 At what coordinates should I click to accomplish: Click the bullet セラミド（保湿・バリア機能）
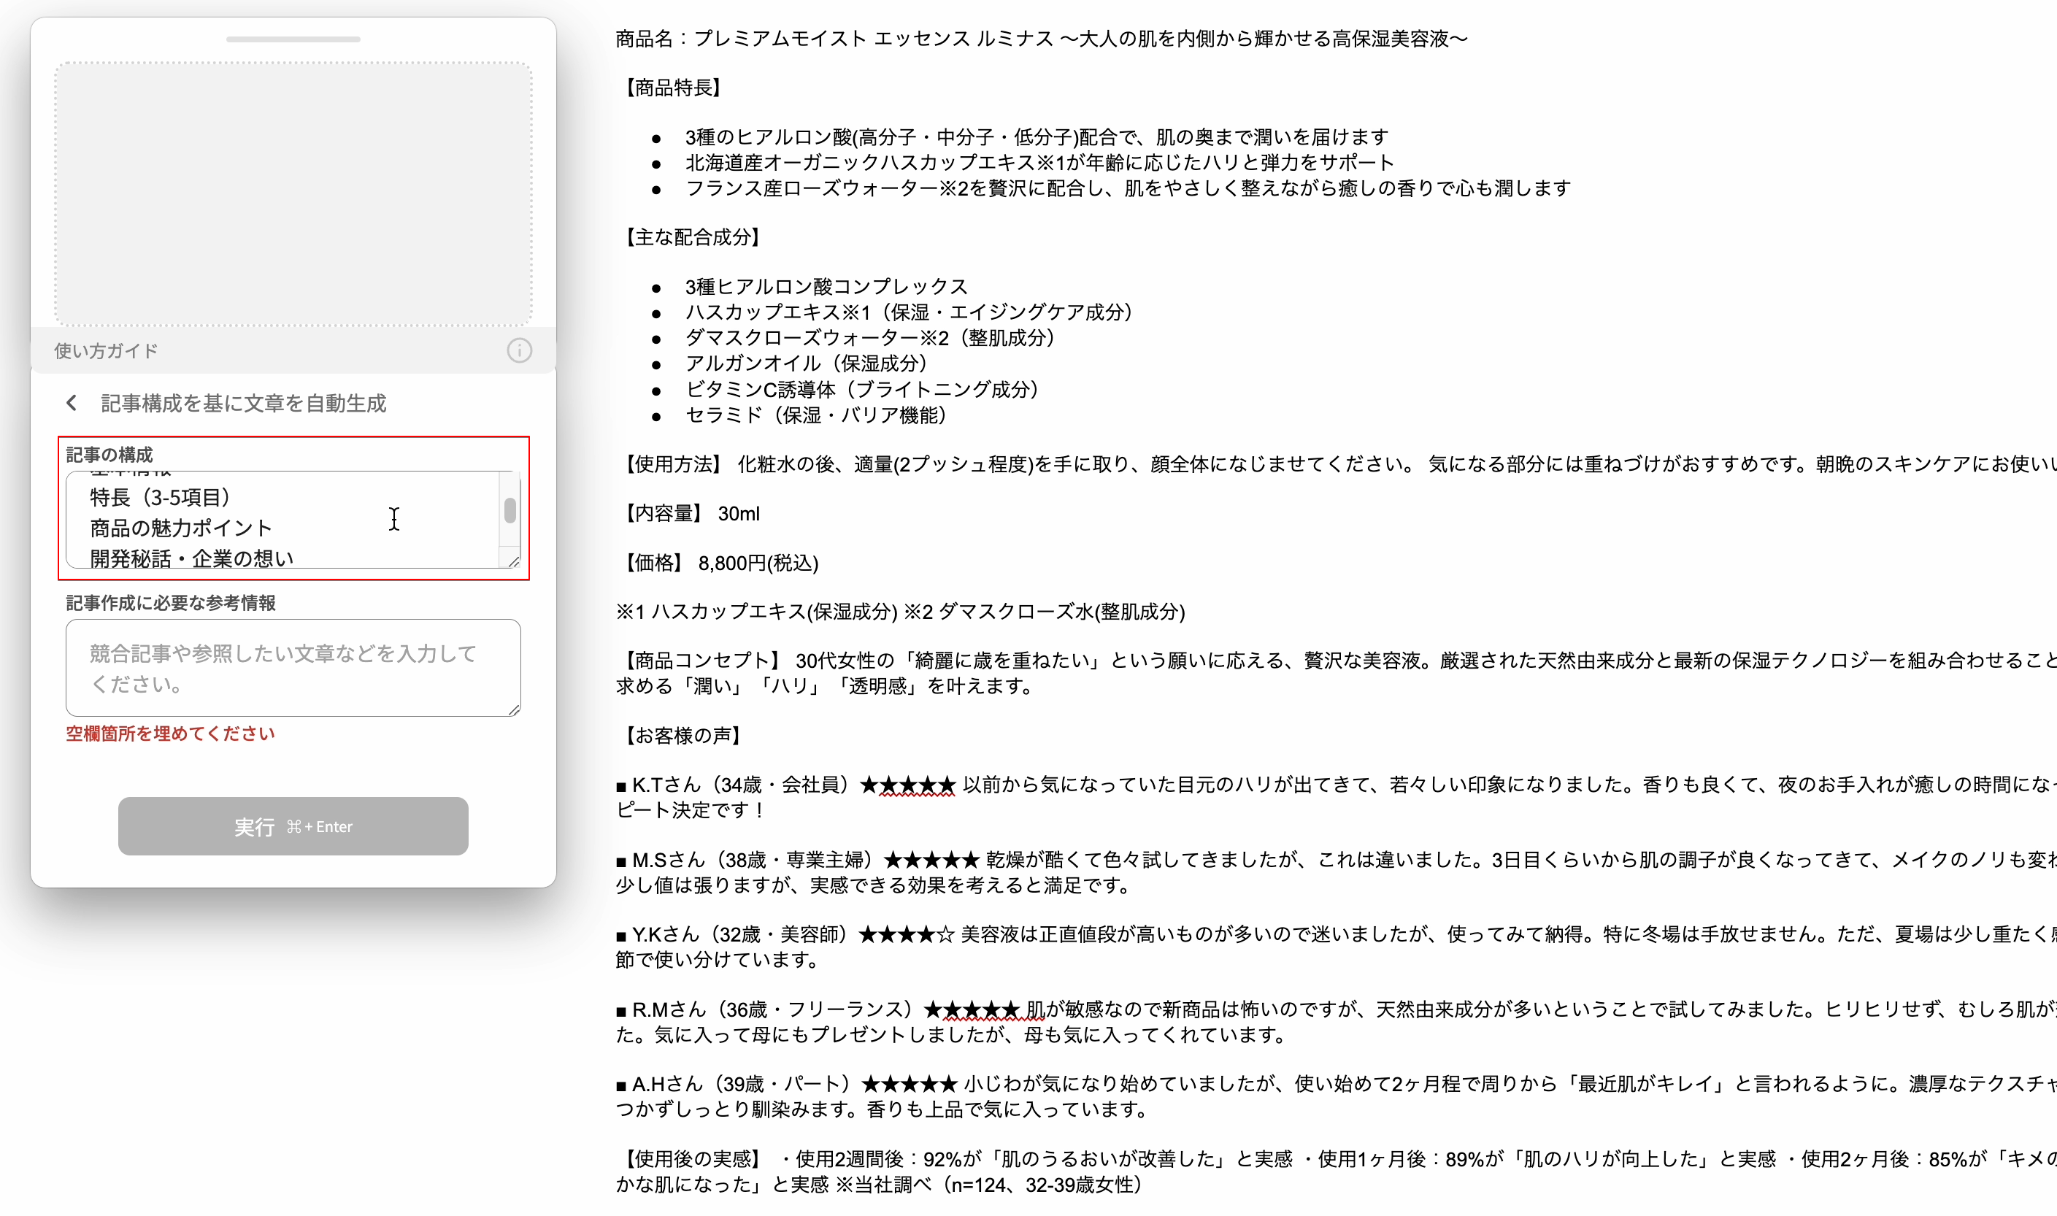(x=816, y=415)
